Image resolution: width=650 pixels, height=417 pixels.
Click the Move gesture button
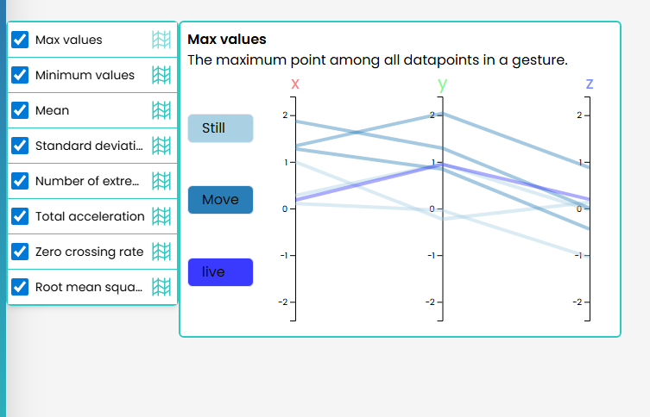coord(220,200)
